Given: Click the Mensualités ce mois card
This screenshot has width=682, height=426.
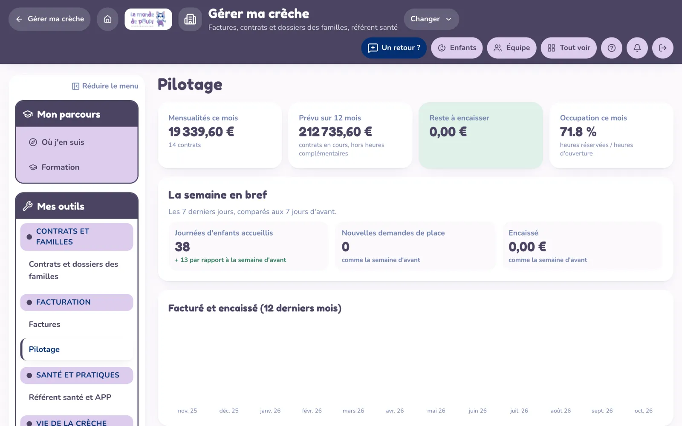Looking at the screenshot, I should coord(220,135).
